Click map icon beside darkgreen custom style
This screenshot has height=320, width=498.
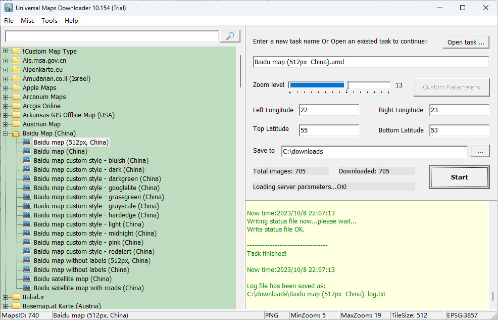(28, 178)
